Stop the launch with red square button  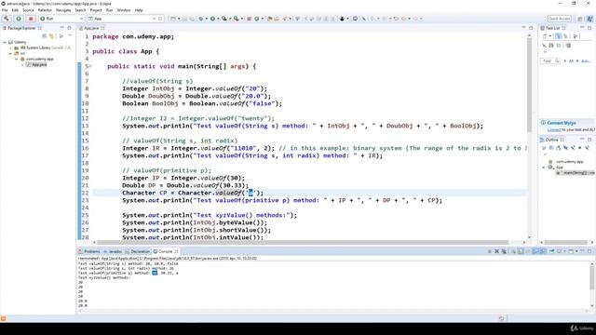click(31, 19)
